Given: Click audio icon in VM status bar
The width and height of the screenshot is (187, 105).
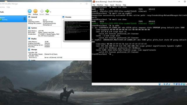Looking at the screenshot, I should pos(165,84).
